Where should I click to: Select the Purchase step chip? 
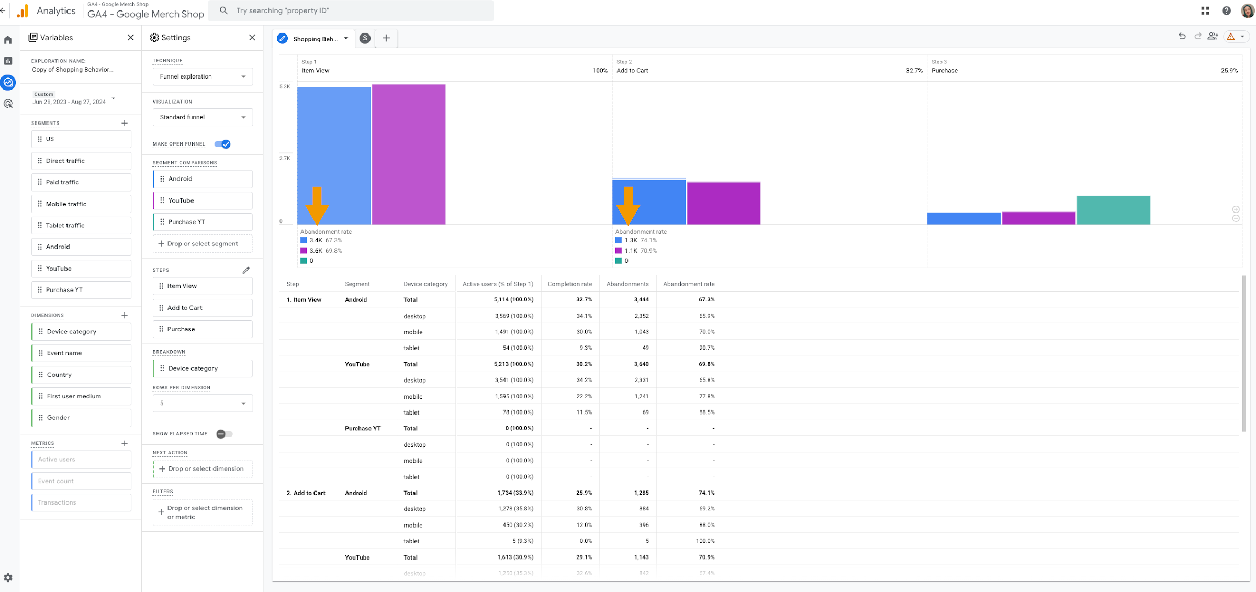point(203,329)
